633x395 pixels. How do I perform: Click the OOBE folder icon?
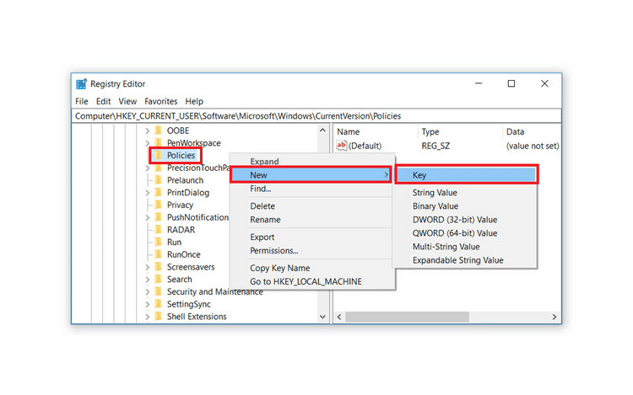point(159,131)
